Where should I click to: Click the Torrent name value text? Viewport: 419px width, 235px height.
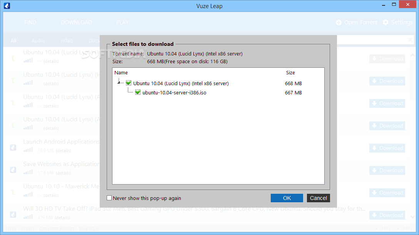[x=195, y=54]
